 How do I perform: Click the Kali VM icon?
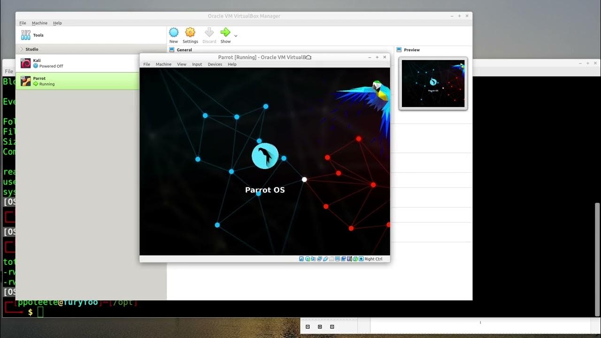point(26,63)
